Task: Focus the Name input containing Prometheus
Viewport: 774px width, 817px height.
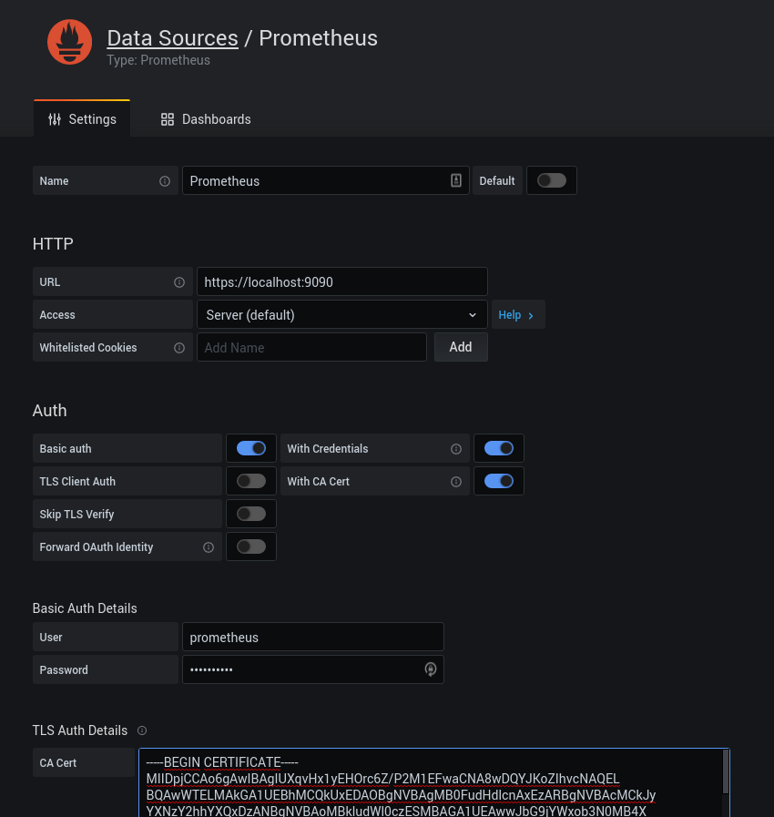Action: coord(326,181)
